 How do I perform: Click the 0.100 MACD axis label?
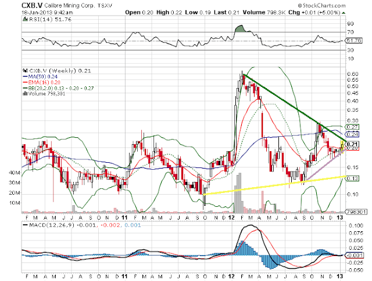356,225
